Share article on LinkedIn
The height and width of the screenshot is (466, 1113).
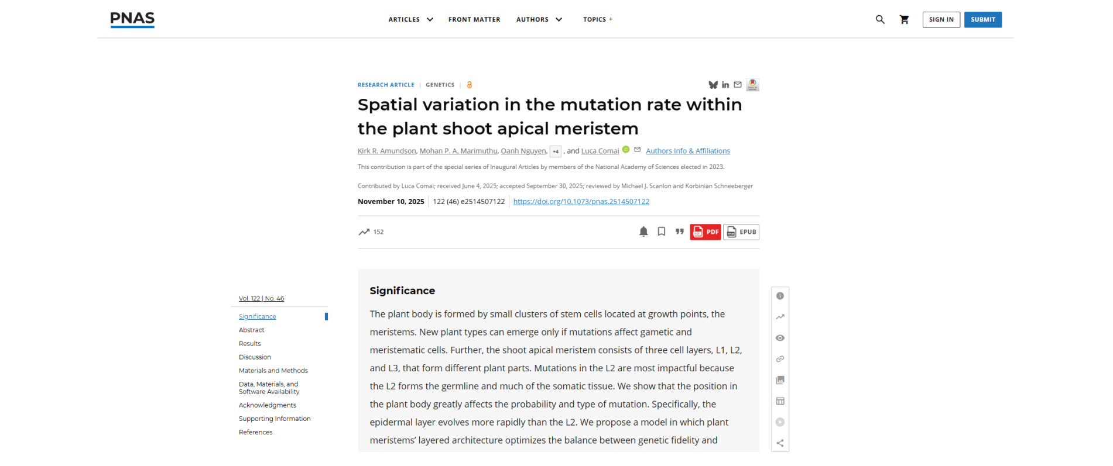(725, 85)
